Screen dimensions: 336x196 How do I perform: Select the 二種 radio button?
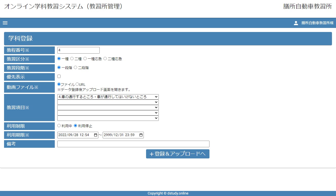point(72,59)
